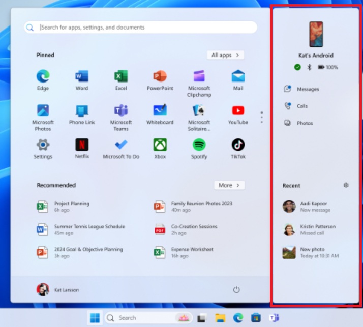Launch TikTok

238,149
